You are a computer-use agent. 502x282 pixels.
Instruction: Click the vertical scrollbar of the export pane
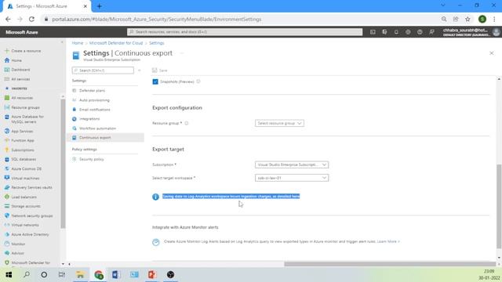[499, 206]
